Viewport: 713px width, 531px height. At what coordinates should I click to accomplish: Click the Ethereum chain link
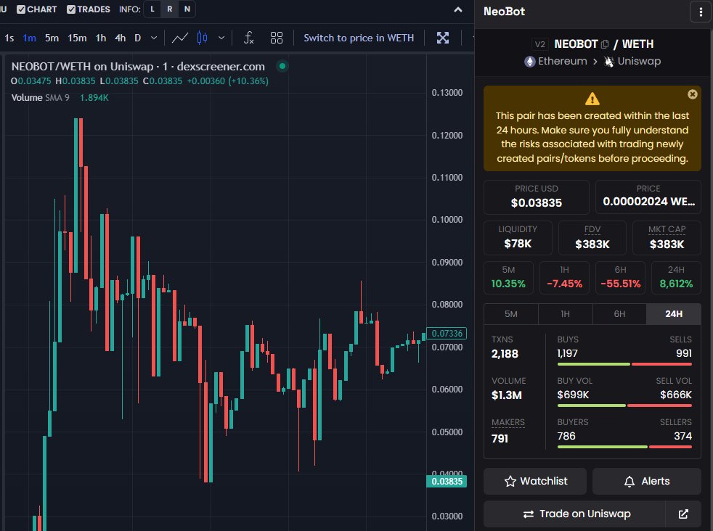pyautogui.click(x=555, y=62)
